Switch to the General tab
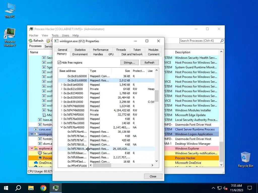 click(62, 50)
